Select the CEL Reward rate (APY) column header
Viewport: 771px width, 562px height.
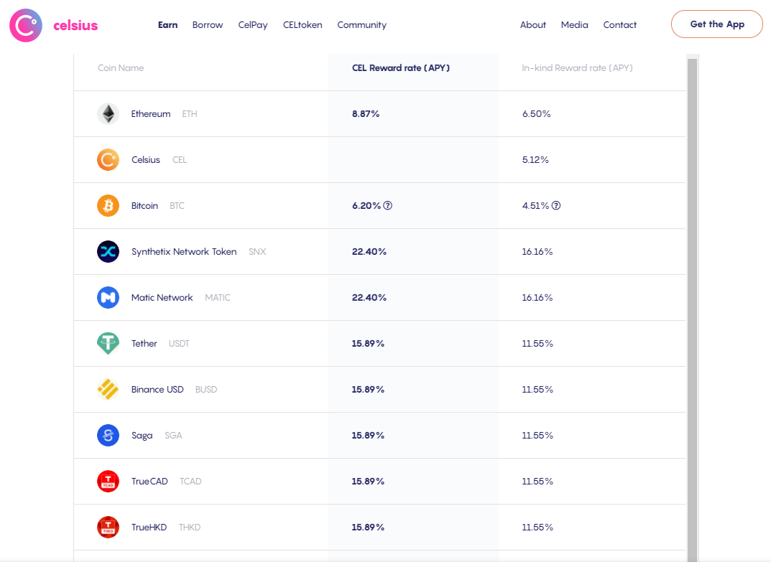click(401, 67)
